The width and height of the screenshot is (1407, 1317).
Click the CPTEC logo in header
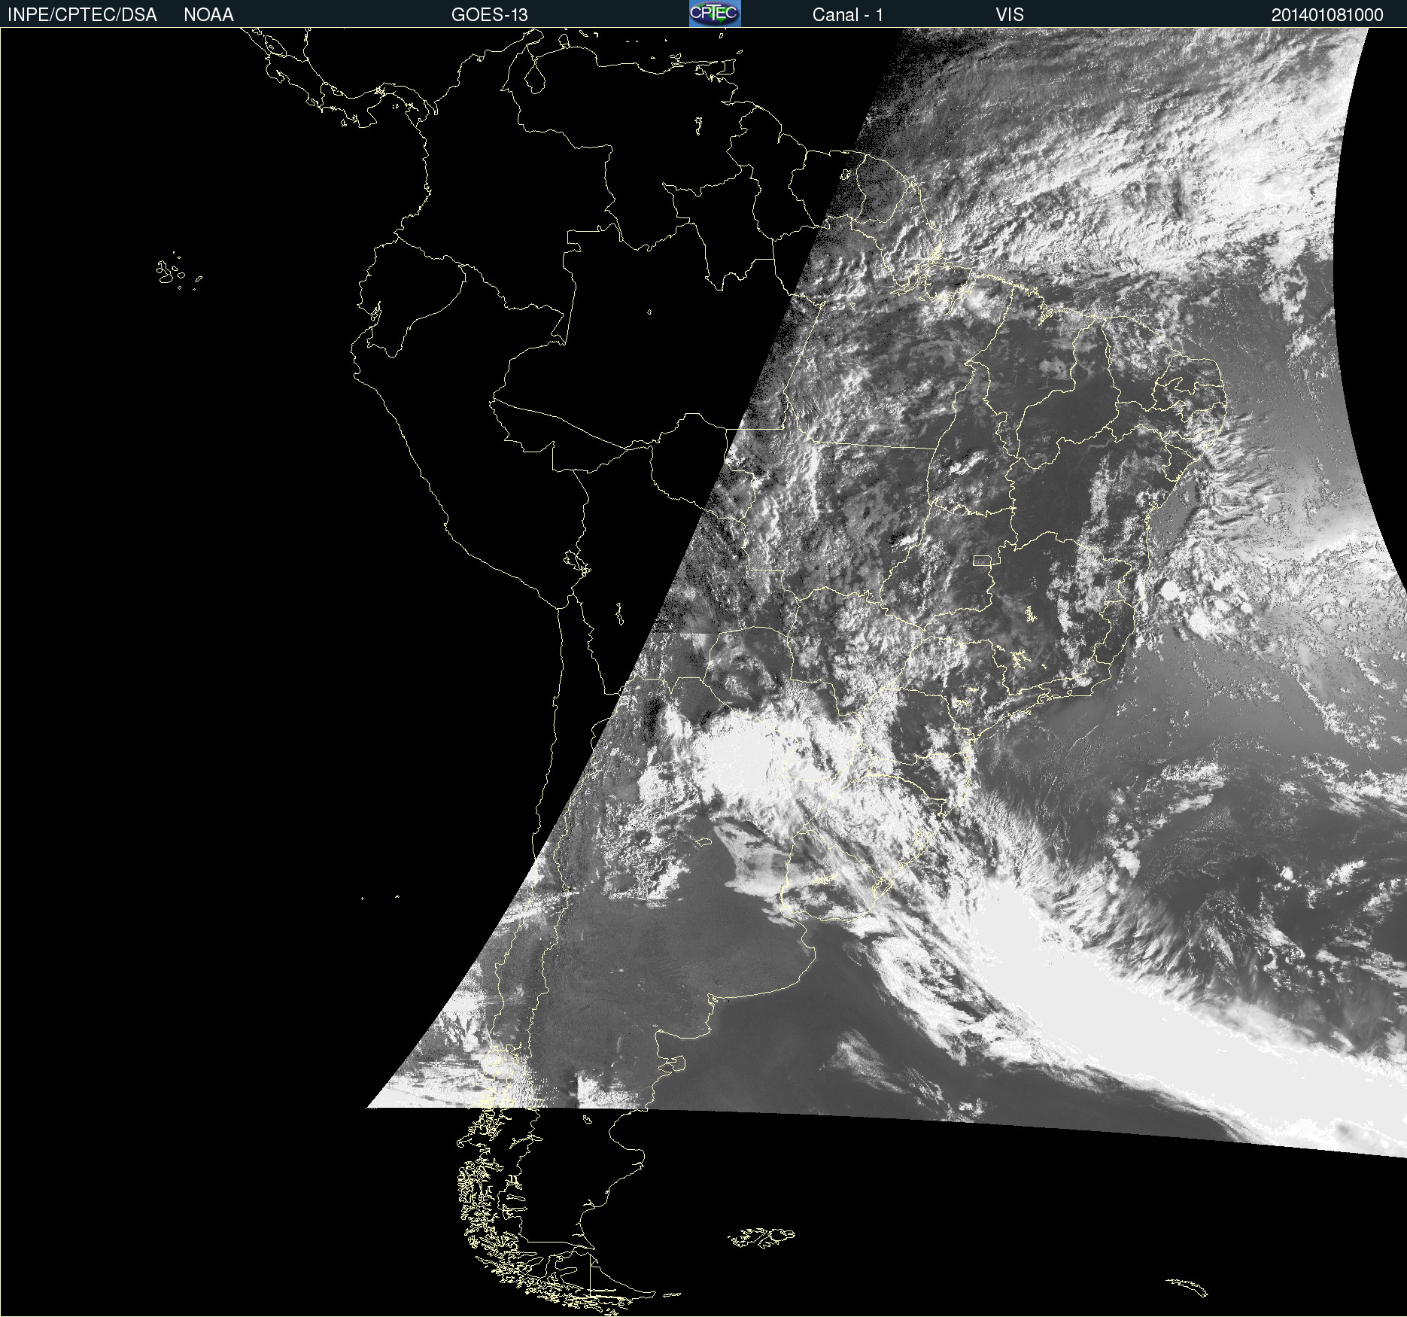click(715, 14)
